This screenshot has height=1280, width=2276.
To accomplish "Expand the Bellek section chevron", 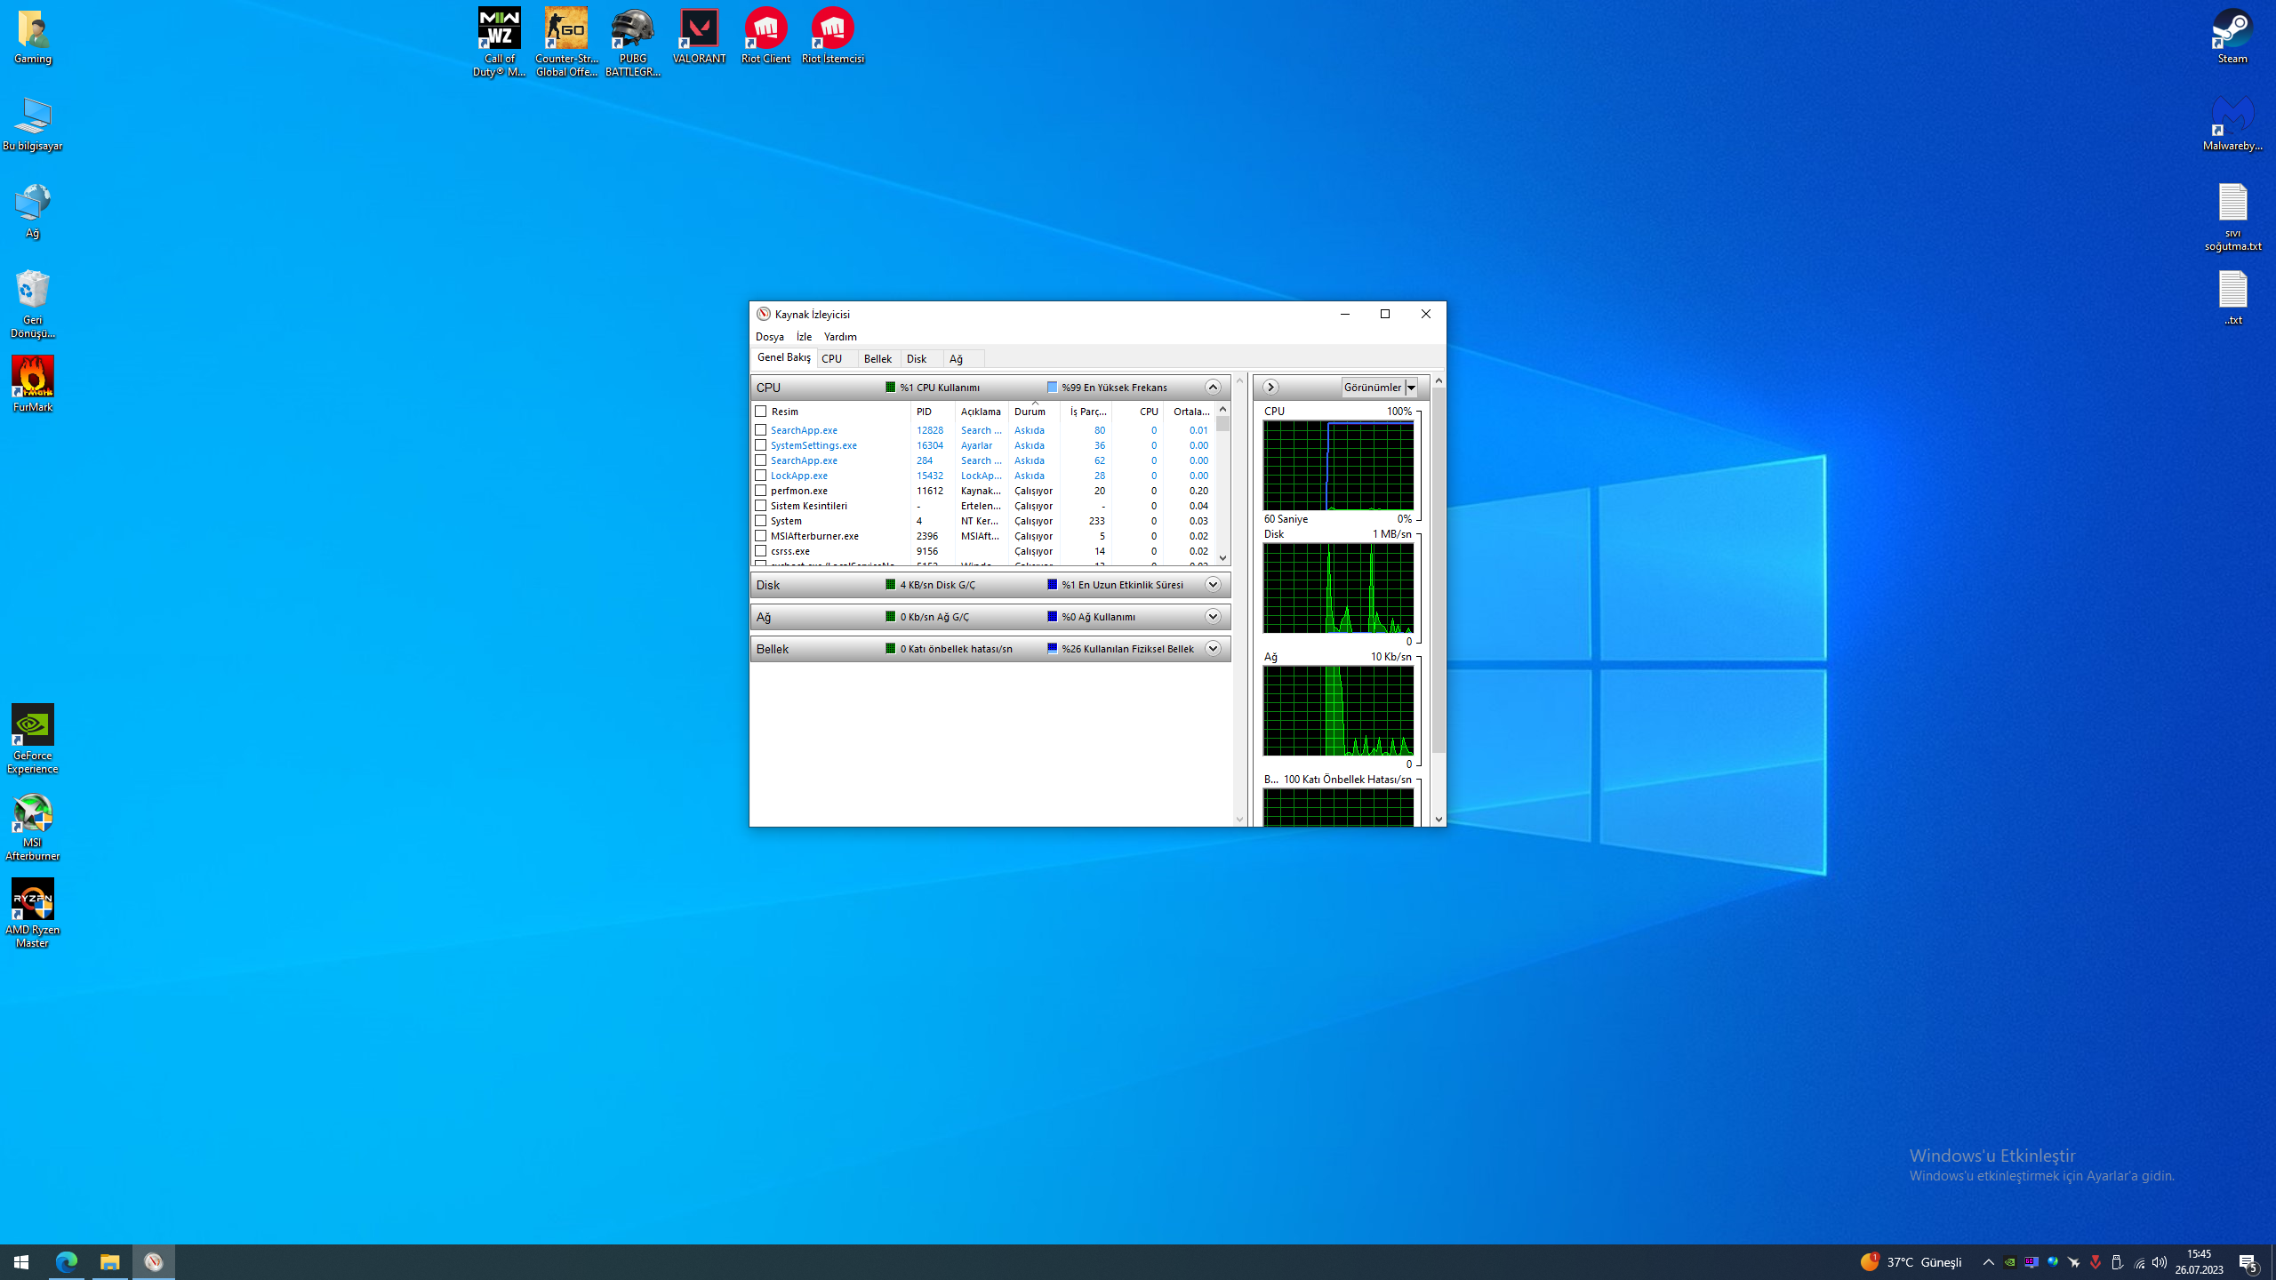I will pos(1213,649).
